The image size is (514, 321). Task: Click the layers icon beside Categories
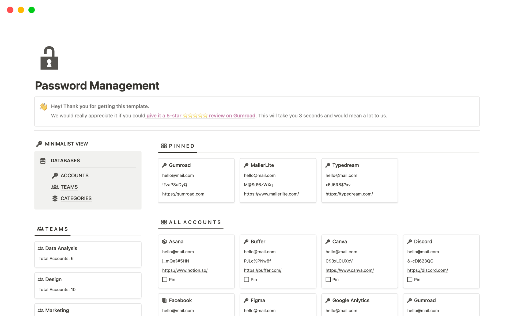coord(55,198)
